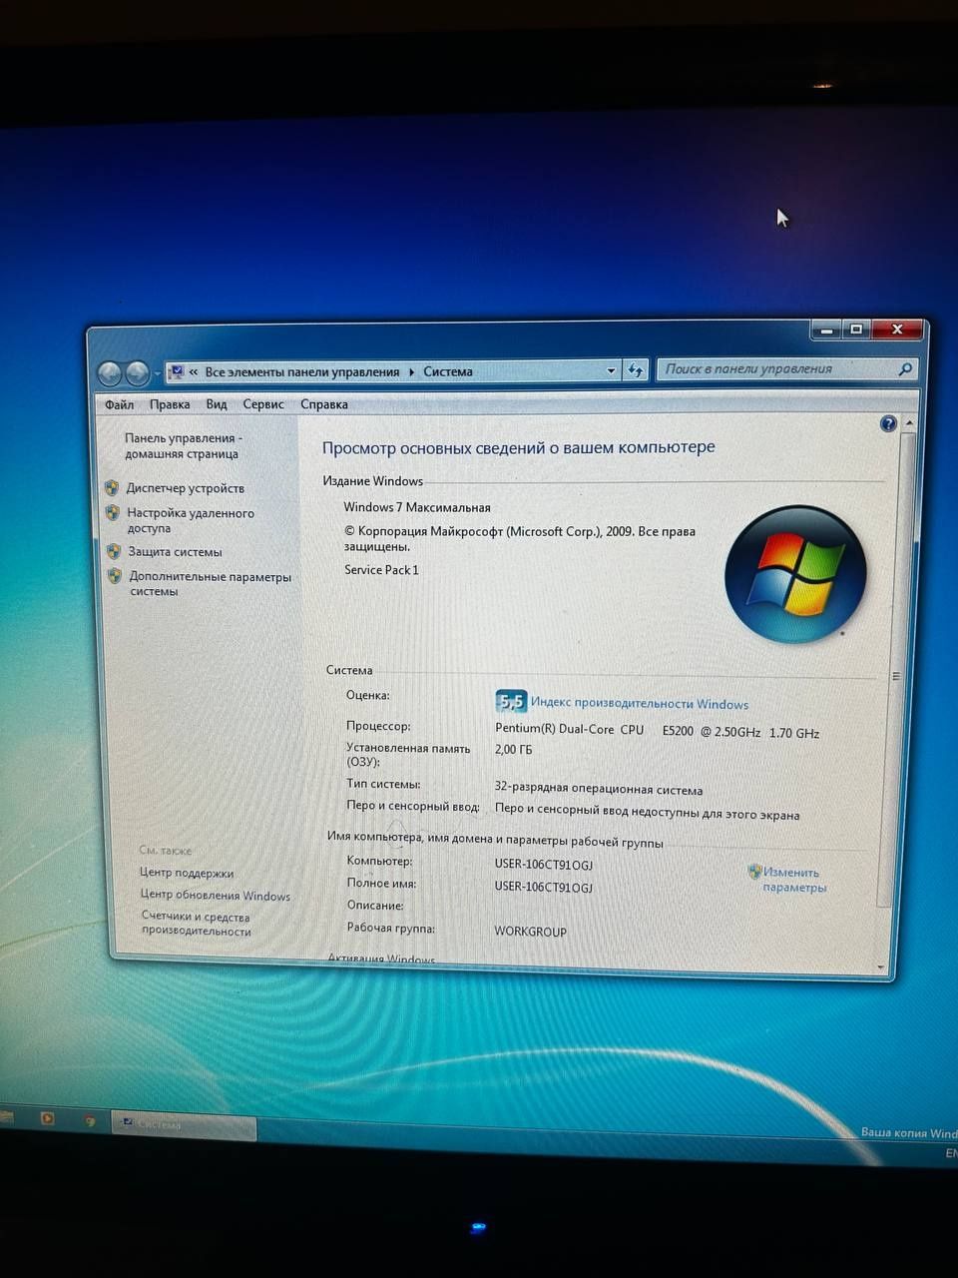Click shield icon beside Изменить параметры
The image size is (958, 1278).
tap(754, 871)
